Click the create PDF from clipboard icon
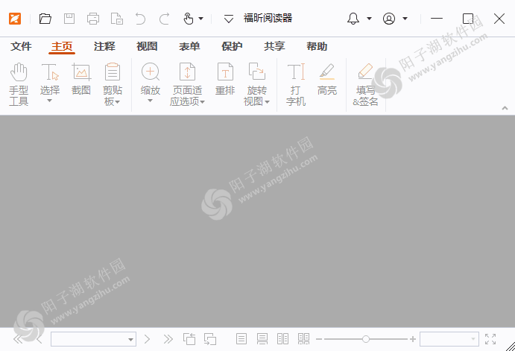 pos(117,19)
